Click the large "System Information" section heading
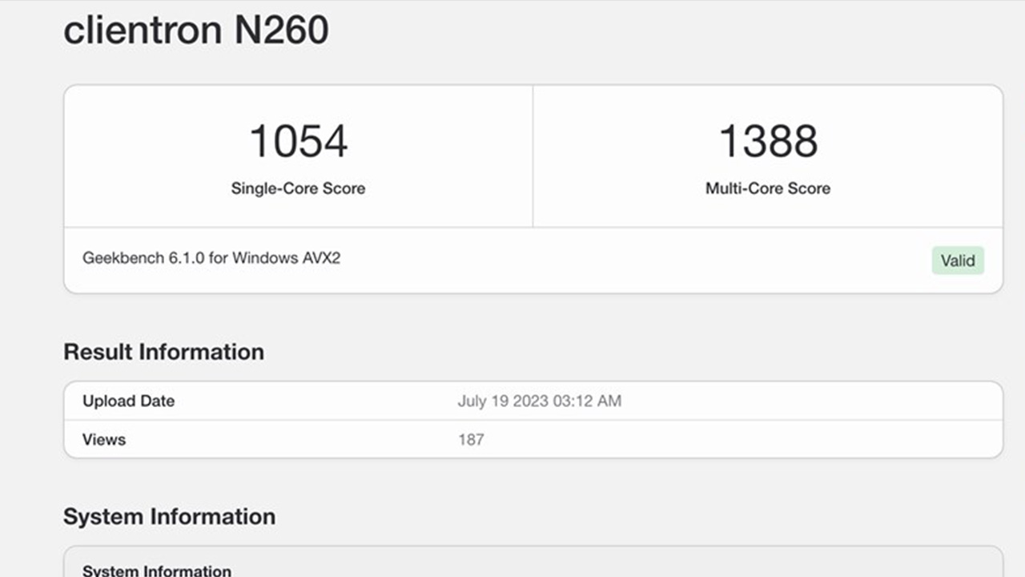Screen dimensions: 1025x577 [169, 516]
